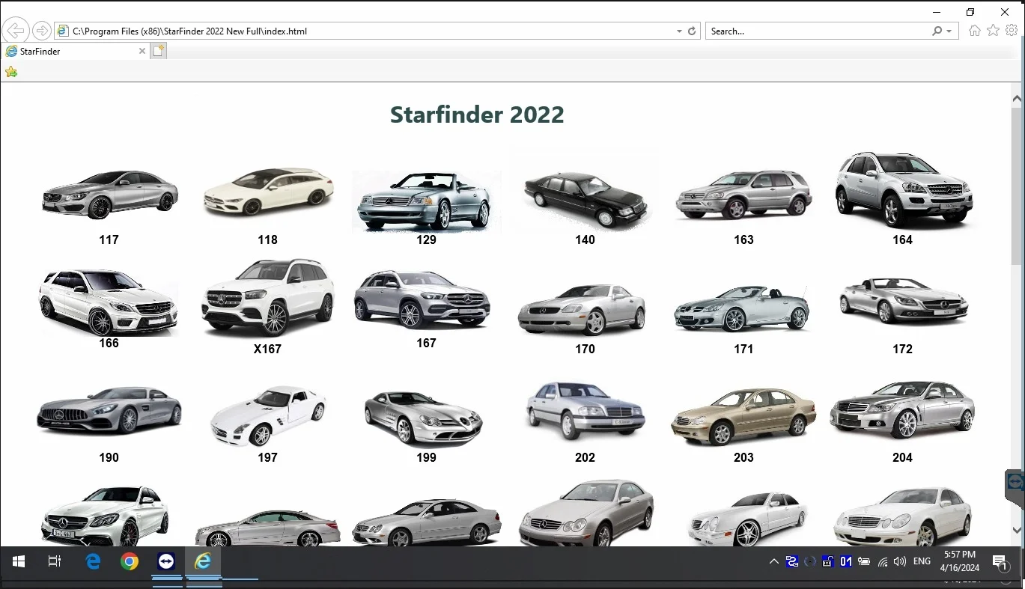The width and height of the screenshot is (1025, 589).
Task: Open Task View from the taskbar
Action: click(x=55, y=561)
